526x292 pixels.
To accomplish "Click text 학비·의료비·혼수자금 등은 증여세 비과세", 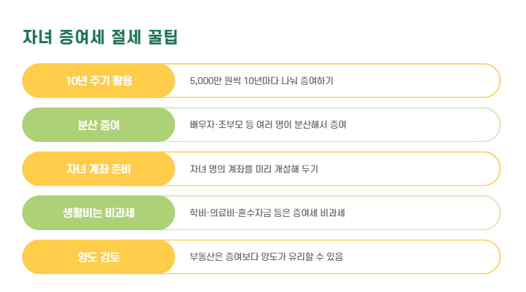I will (x=268, y=213).
